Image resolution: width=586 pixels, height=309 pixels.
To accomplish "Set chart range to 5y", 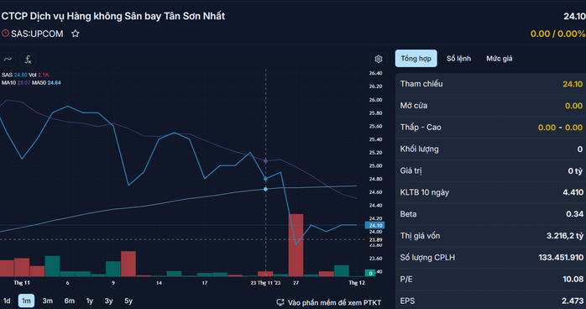I will pyautogui.click(x=128, y=301).
